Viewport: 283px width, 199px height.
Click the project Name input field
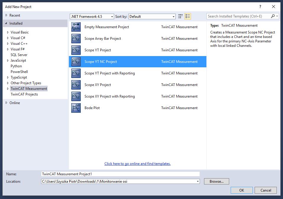pos(120,174)
